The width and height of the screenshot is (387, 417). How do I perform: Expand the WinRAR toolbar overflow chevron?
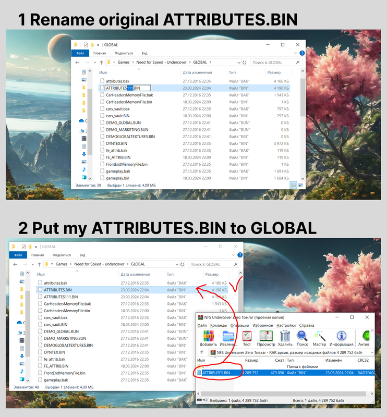(x=372, y=330)
